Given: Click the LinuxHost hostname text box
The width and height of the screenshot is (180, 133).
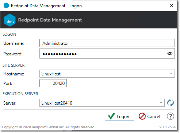Looking at the screenshot, I should click(x=107, y=74).
